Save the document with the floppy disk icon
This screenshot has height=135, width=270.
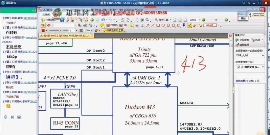[62, 20]
